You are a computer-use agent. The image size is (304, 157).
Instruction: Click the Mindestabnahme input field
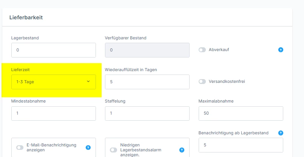click(54, 113)
